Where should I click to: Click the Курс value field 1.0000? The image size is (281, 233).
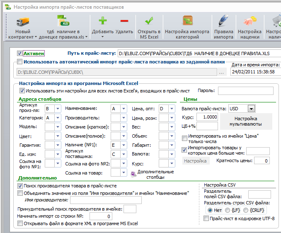point(207,117)
